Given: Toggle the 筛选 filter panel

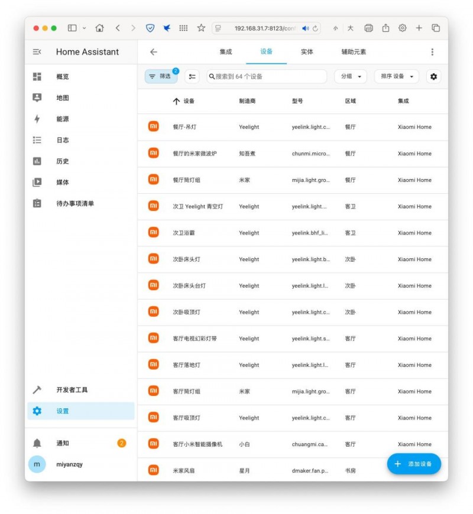Looking at the screenshot, I should [x=160, y=76].
